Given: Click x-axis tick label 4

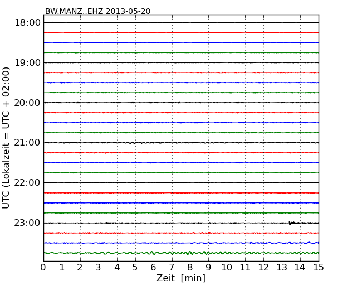Looking at the screenshot, I should click(x=117, y=268).
